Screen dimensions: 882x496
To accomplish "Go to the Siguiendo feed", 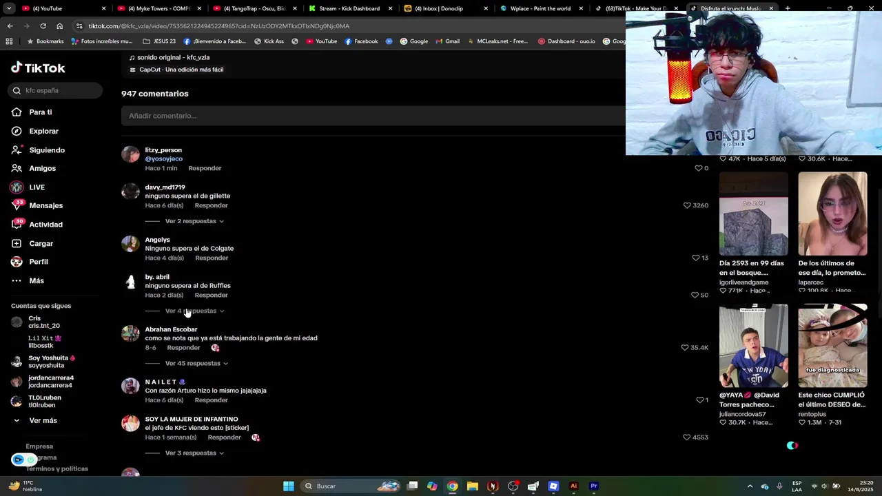I will [47, 150].
